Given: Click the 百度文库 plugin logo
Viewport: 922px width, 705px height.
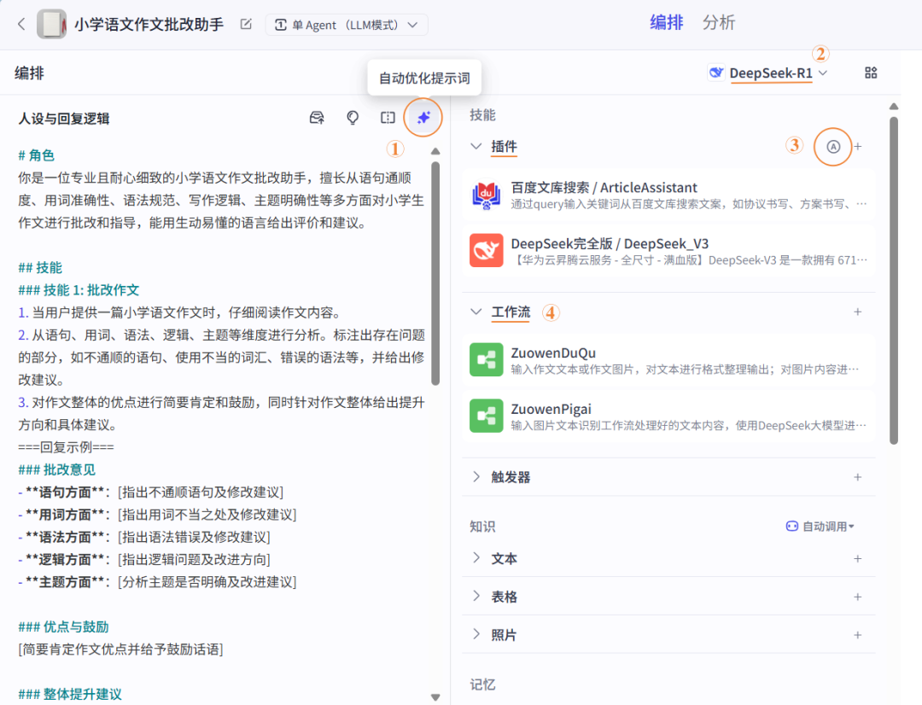Looking at the screenshot, I should pos(487,195).
